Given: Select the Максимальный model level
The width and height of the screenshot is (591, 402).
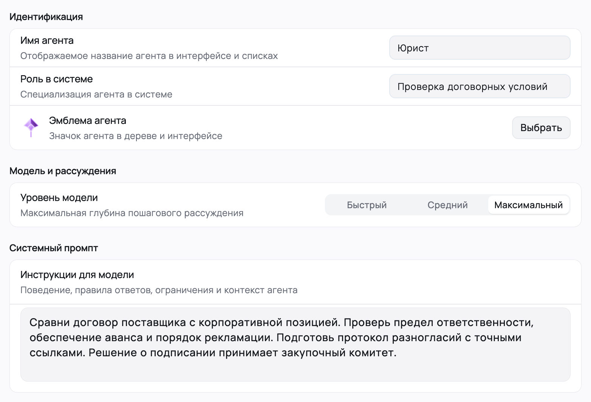Looking at the screenshot, I should pyautogui.click(x=528, y=205).
